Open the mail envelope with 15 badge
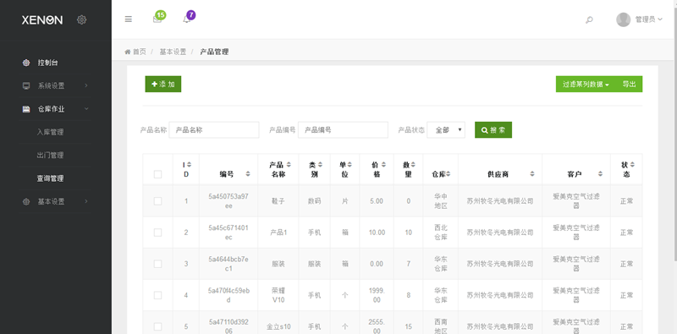Image resolution: width=677 pixels, height=334 pixels. pyautogui.click(x=157, y=19)
